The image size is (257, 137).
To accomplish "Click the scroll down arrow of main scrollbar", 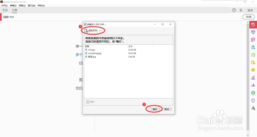I will click(248, 135).
